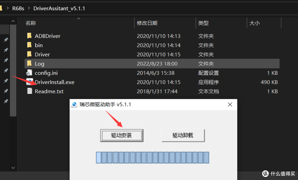298x180 pixels.
Task: Click the 应用程序 type cell
Action: [208, 82]
